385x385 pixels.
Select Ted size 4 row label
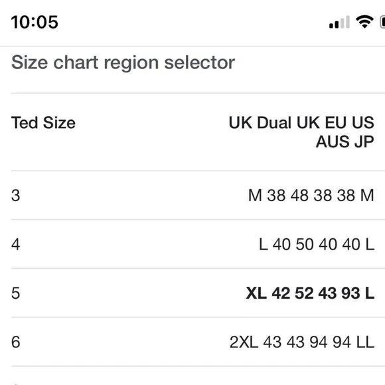(15, 244)
